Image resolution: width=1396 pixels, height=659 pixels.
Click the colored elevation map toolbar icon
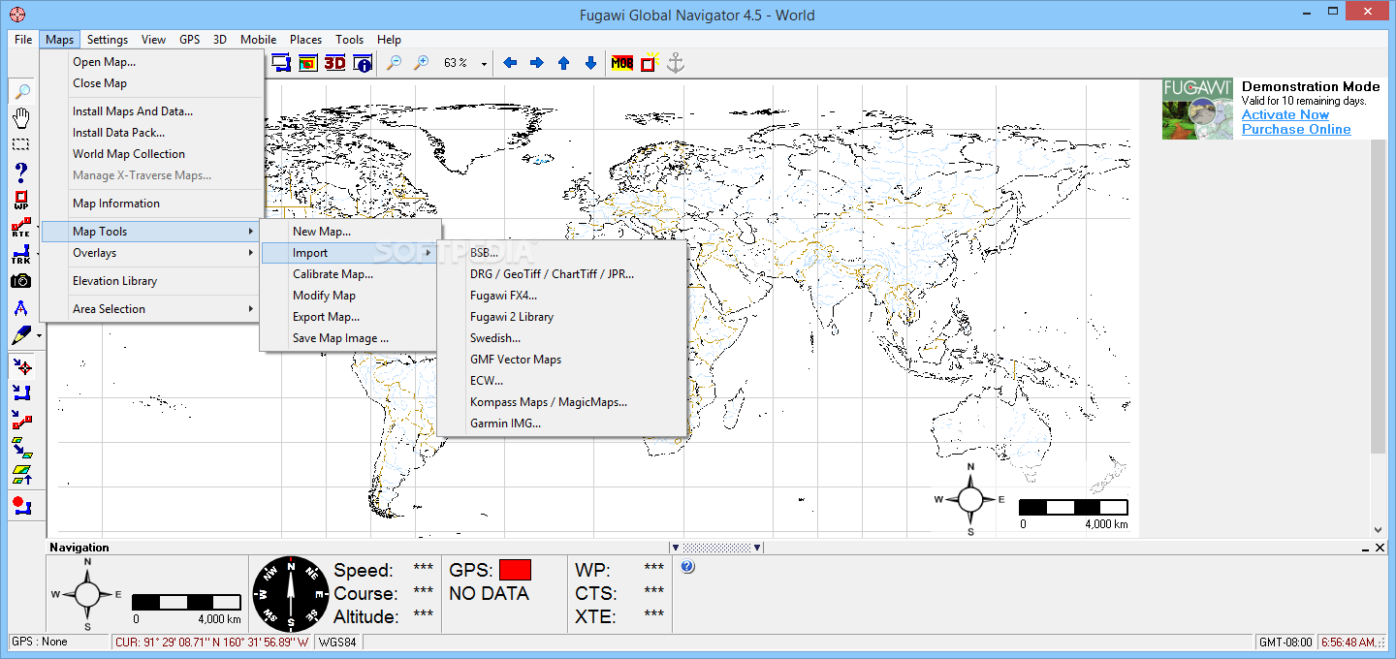pyautogui.click(x=308, y=63)
